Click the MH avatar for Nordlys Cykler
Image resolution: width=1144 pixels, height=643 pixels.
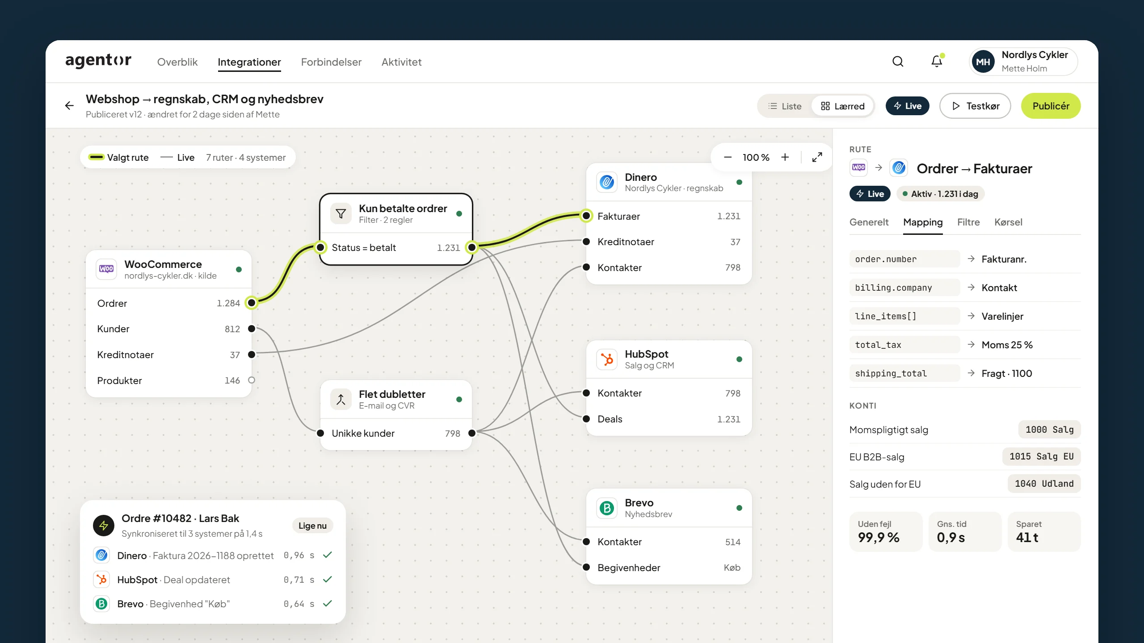983,62
